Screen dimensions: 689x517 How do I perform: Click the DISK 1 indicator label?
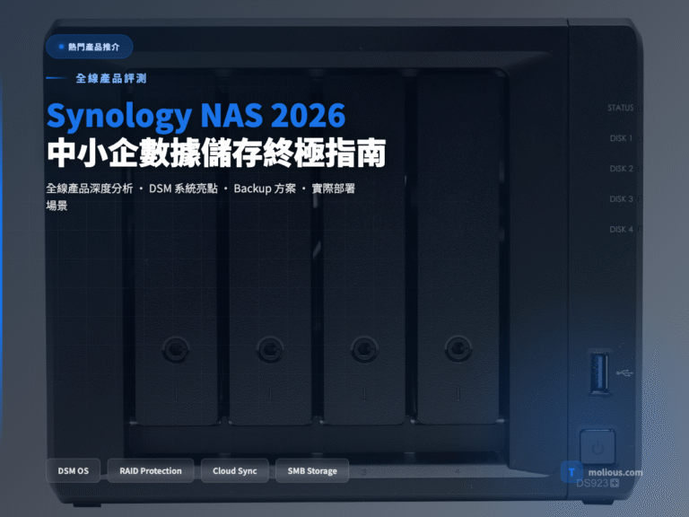coord(621,138)
